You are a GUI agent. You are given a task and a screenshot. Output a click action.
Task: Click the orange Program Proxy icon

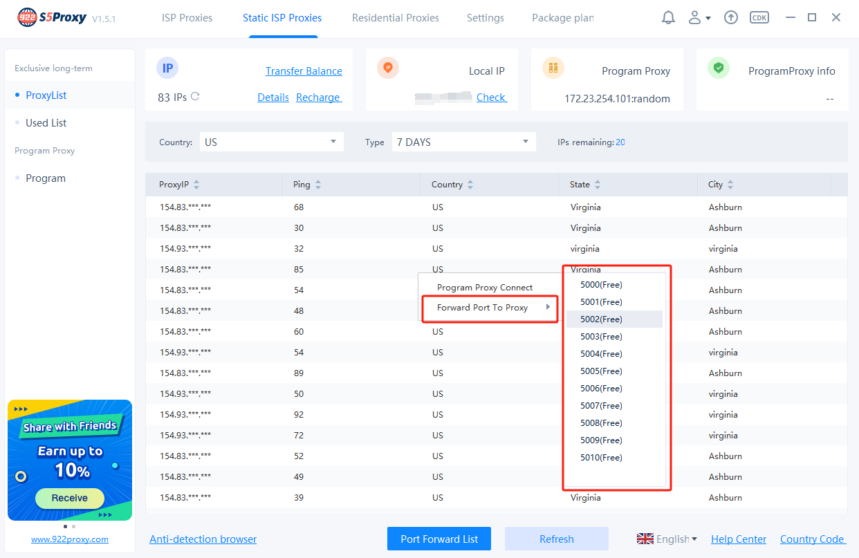tap(553, 68)
